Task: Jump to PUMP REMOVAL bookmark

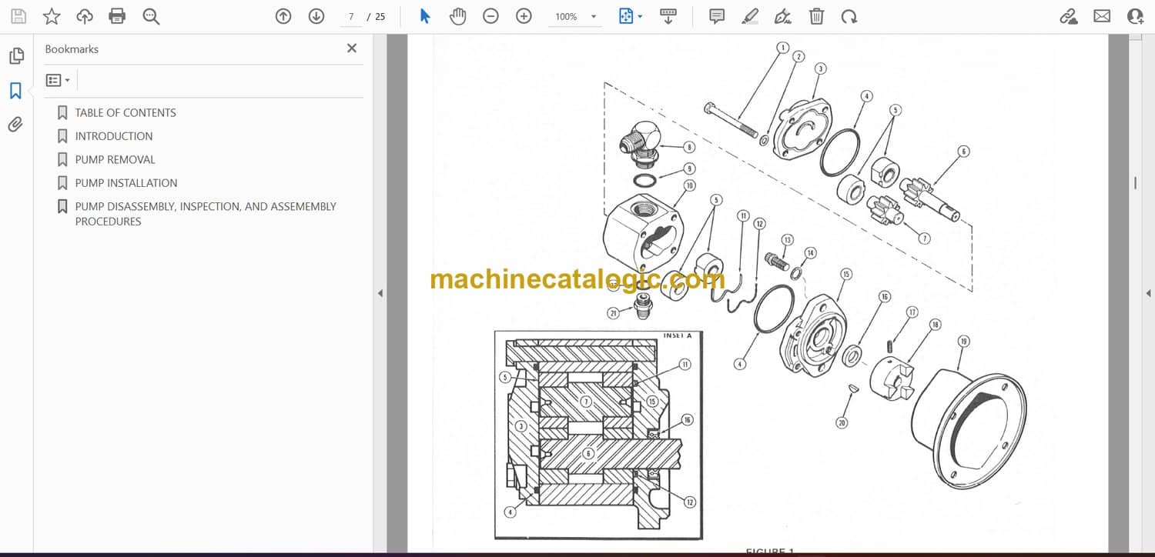Action: pyautogui.click(x=115, y=159)
